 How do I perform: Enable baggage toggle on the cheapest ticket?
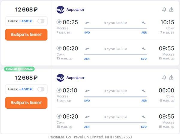point(41,89)
